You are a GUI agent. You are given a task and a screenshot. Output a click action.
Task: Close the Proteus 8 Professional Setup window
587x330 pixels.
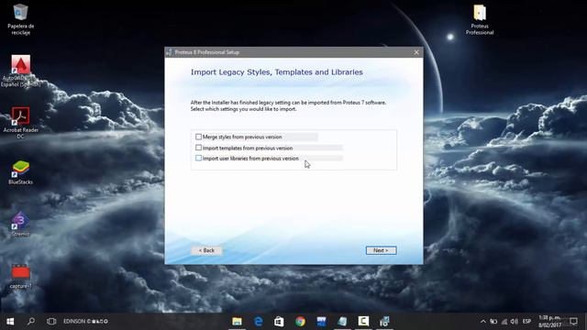point(416,52)
